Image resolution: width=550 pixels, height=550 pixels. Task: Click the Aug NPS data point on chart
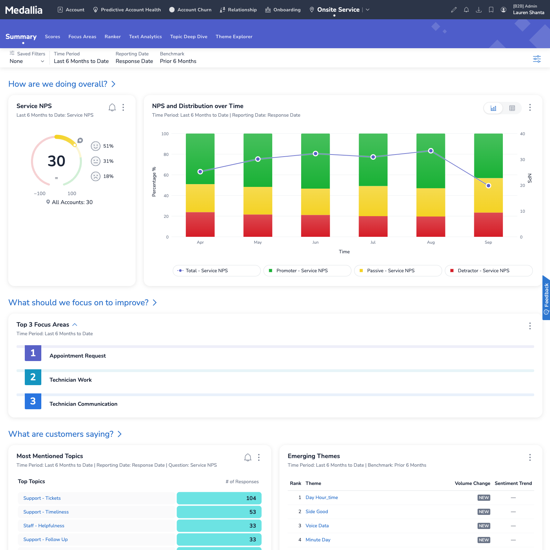pos(431,151)
